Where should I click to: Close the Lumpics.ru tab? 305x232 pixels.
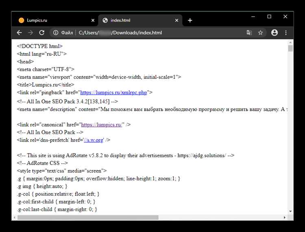tap(93, 20)
